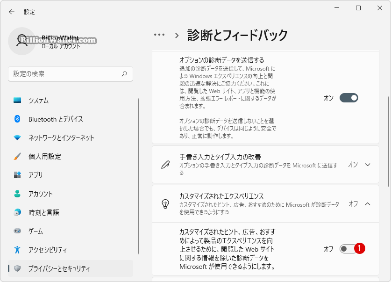Screen dimensions: 391x282
Task: Open アプリ settings category
Action: click(71, 175)
